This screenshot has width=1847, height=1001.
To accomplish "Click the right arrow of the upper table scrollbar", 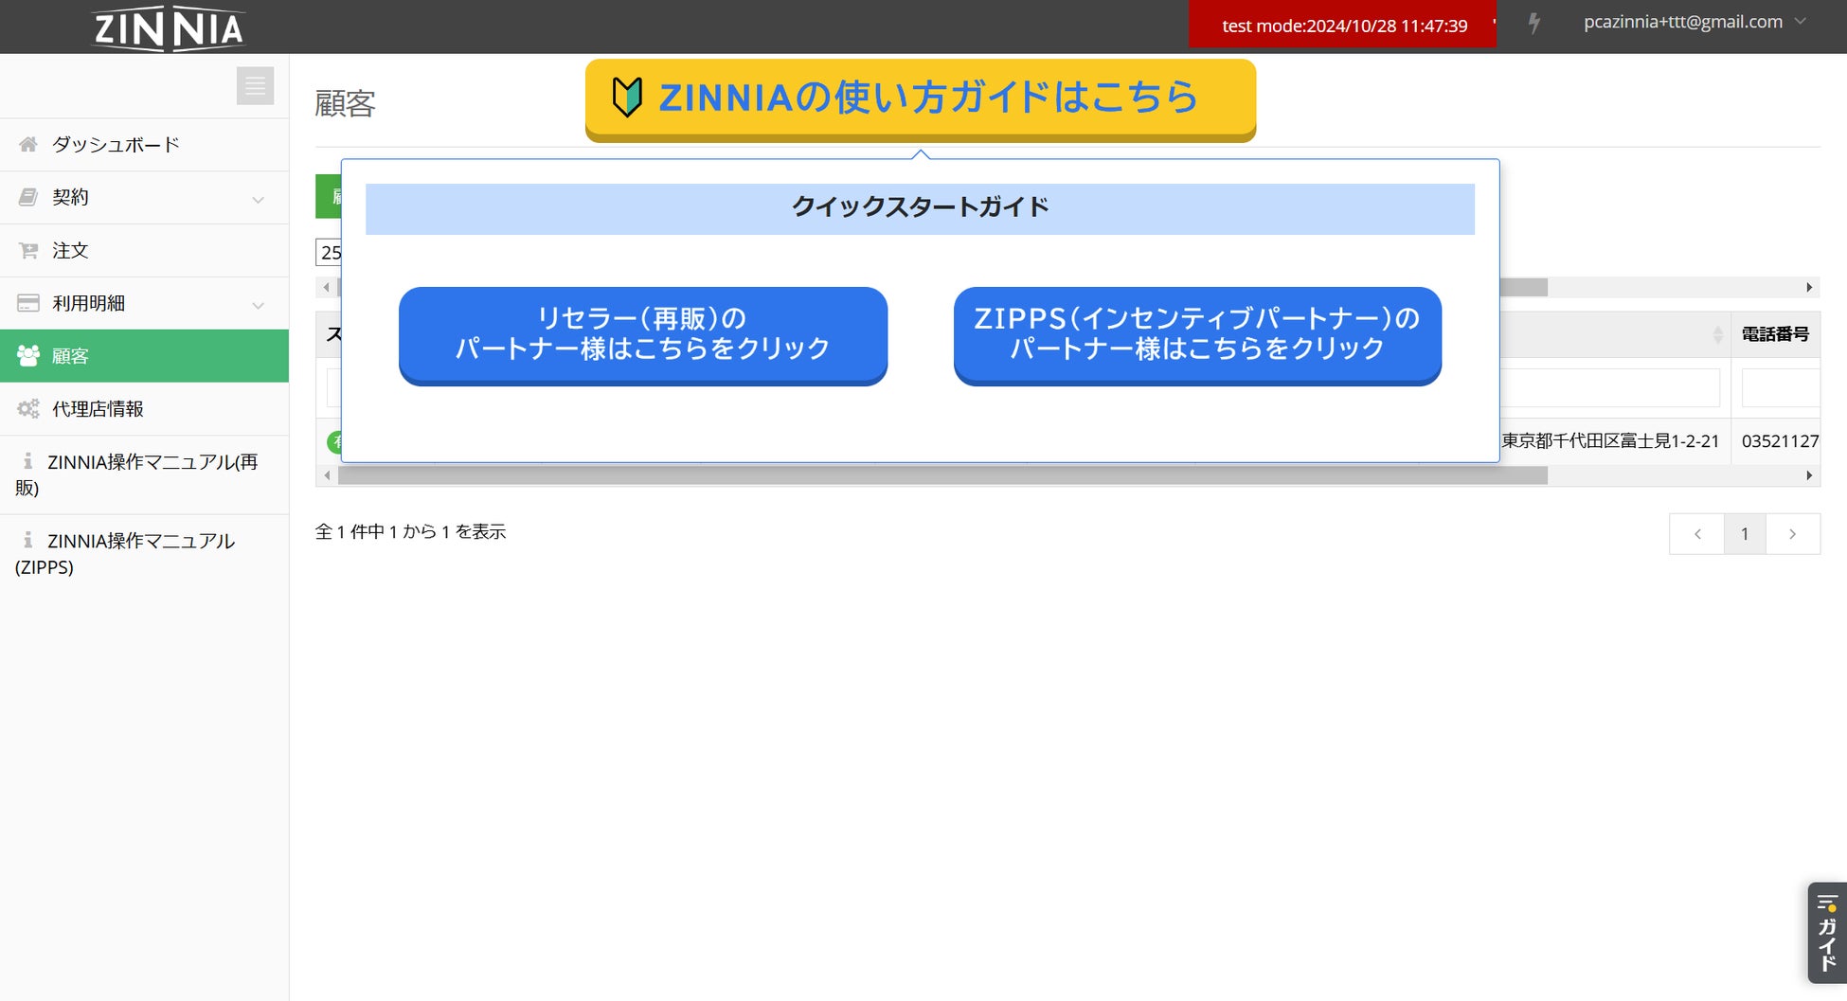I will tap(1809, 287).
